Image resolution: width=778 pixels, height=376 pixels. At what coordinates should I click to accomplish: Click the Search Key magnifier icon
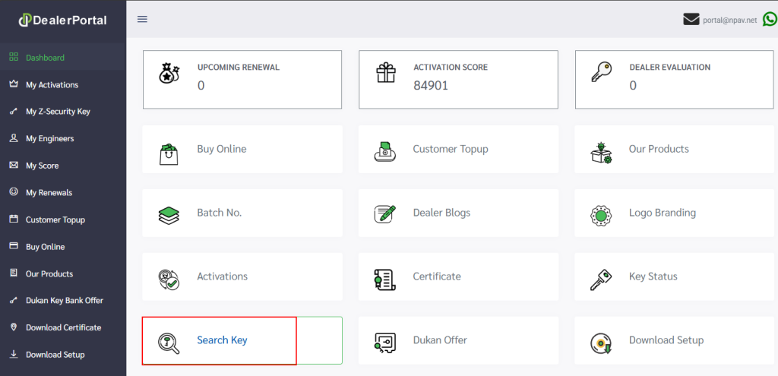[169, 342]
